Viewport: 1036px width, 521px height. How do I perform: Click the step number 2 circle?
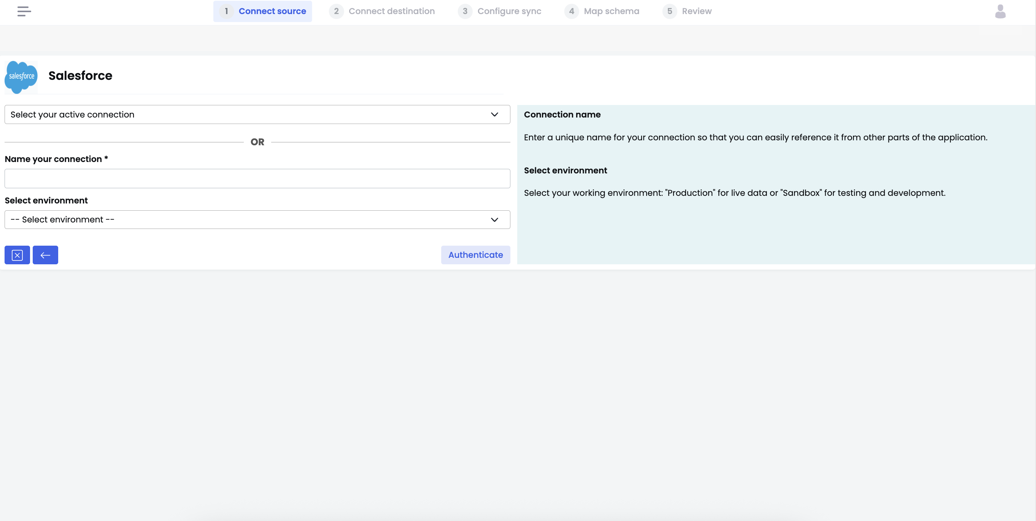336,11
